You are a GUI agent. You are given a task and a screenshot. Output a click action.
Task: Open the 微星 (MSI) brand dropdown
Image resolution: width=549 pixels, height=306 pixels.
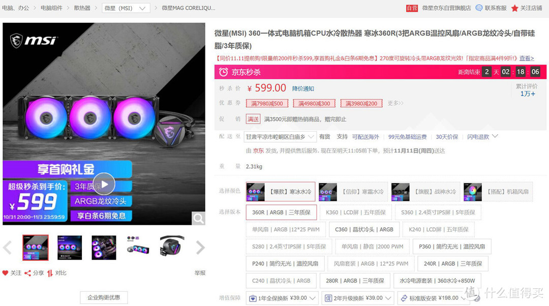point(126,8)
